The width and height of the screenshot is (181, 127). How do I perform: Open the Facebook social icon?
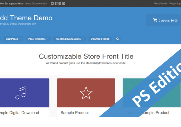tap(56, 3)
